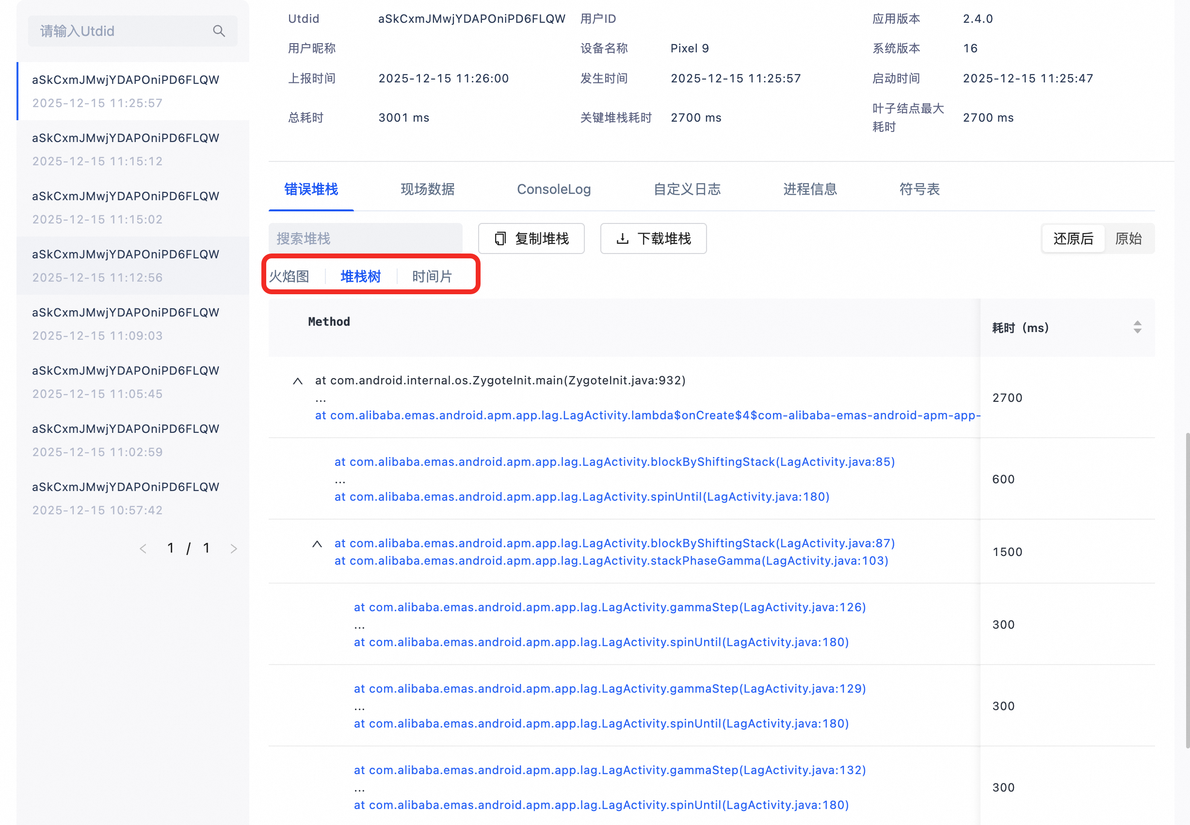This screenshot has width=1190, height=825.
Task: Click the copy stack button icon
Action: [500, 239]
